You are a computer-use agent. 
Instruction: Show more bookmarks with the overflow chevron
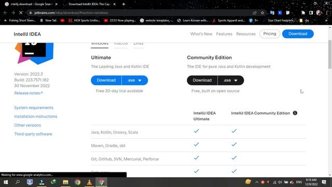click(326, 21)
